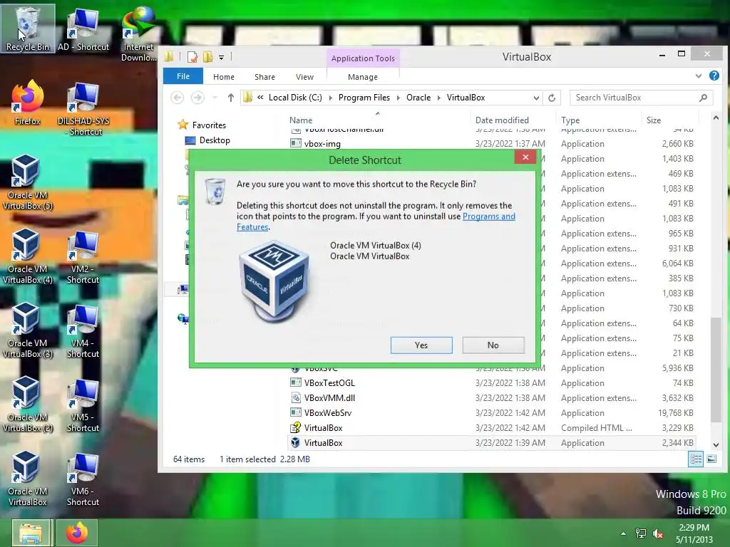The image size is (730, 547).
Task: Click the scroll up arrow in file list
Action: point(716,118)
